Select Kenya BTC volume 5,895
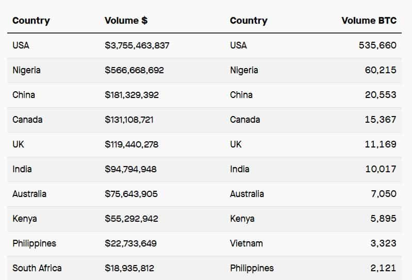The width and height of the screenshot is (412, 280). pyautogui.click(x=383, y=219)
